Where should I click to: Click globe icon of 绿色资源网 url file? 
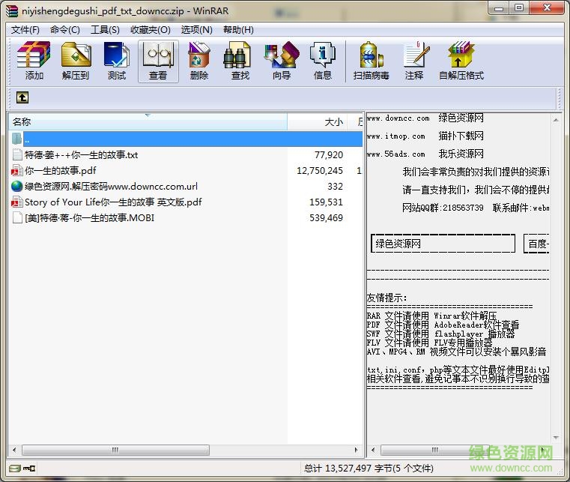[x=17, y=186]
